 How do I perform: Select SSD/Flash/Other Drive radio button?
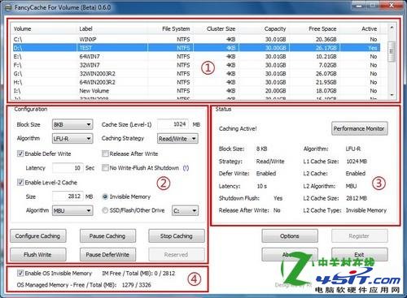click(105, 210)
